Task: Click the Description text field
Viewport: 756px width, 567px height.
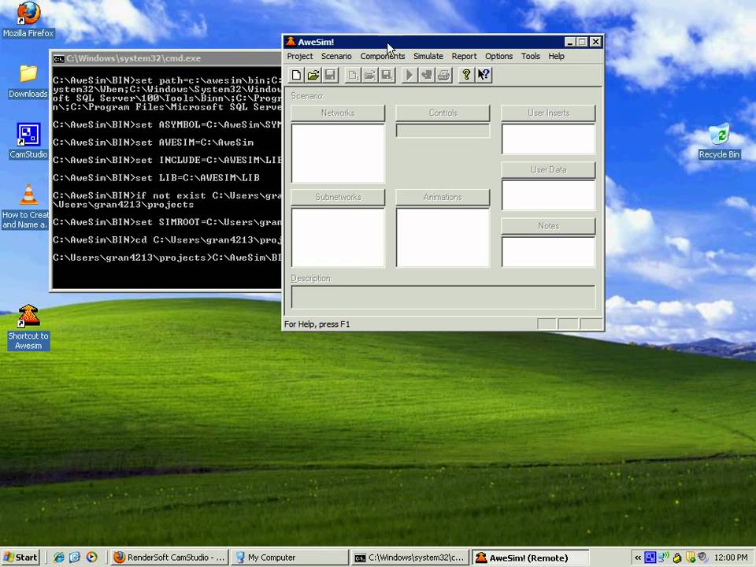Action: 443,297
